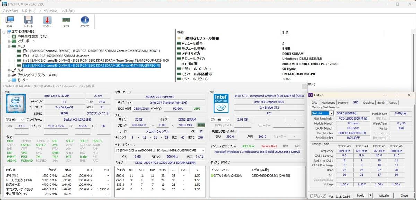The width and height of the screenshot is (416, 200).
Task: Click the green SATA drive status dot
Action: click(x=213, y=175)
